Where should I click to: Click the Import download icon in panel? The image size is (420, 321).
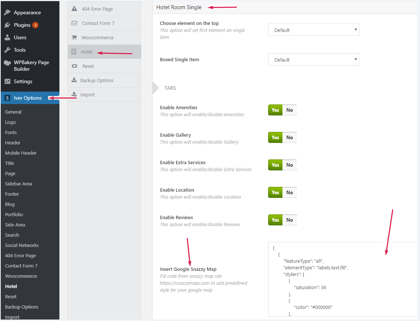[74, 94]
